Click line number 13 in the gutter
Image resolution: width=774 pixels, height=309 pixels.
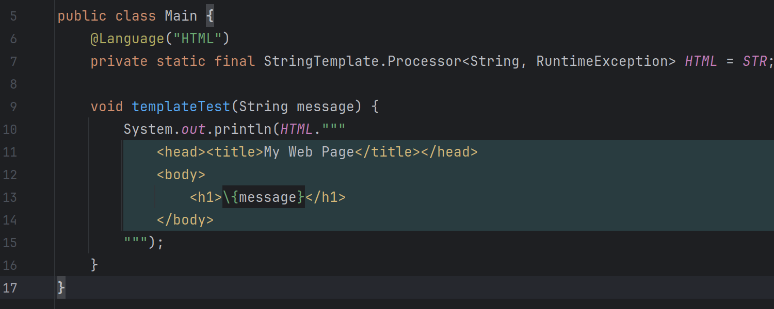[10, 197]
